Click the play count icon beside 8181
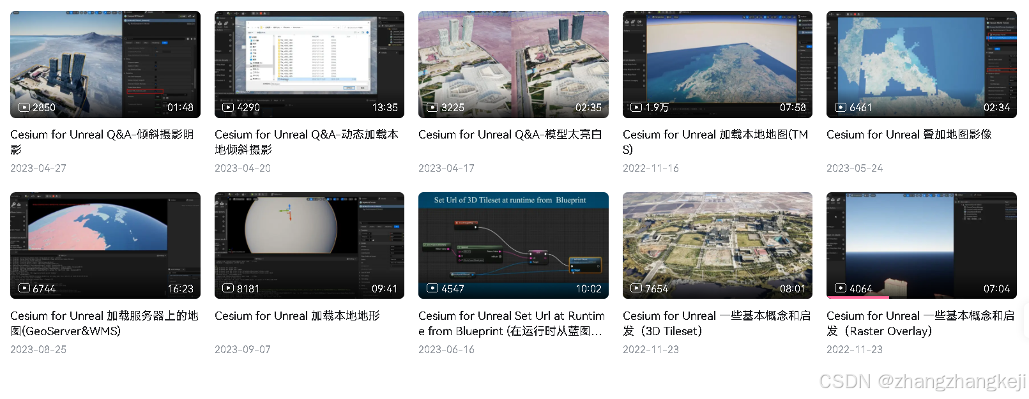The image size is (1029, 399). (x=228, y=289)
